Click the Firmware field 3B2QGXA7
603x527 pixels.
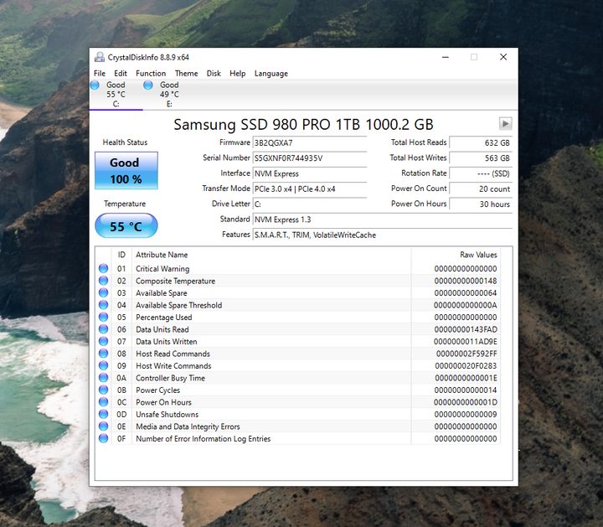(x=310, y=142)
